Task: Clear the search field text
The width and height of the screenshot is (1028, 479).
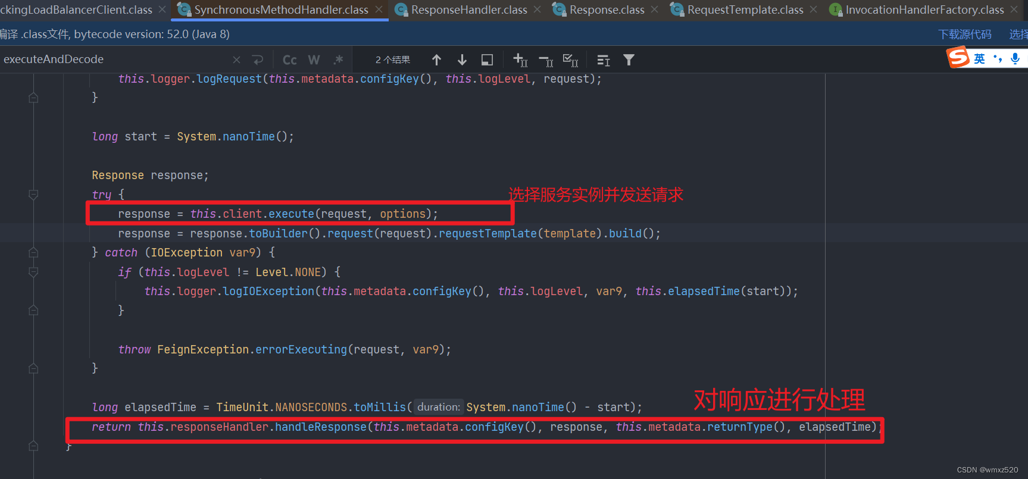Action: point(237,60)
